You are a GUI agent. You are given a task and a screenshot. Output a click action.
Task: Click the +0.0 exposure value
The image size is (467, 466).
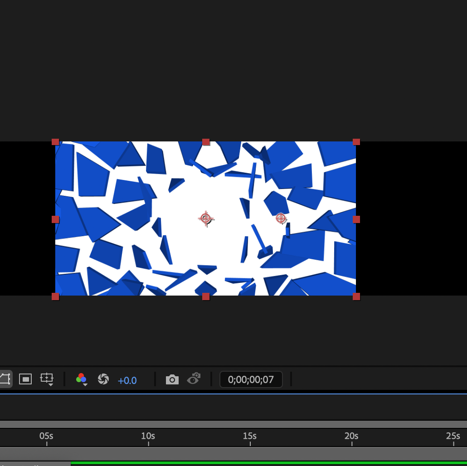[x=127, y=380]
